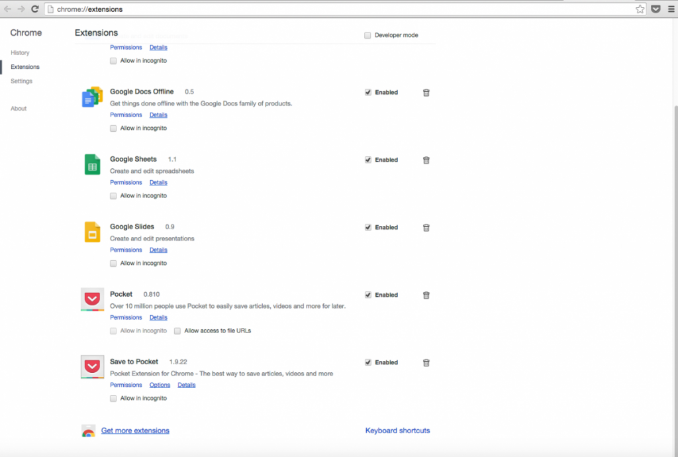Remove Google Sheets using its trash icon
Viewport: 678px width, 457px height.
click(426, 160)
